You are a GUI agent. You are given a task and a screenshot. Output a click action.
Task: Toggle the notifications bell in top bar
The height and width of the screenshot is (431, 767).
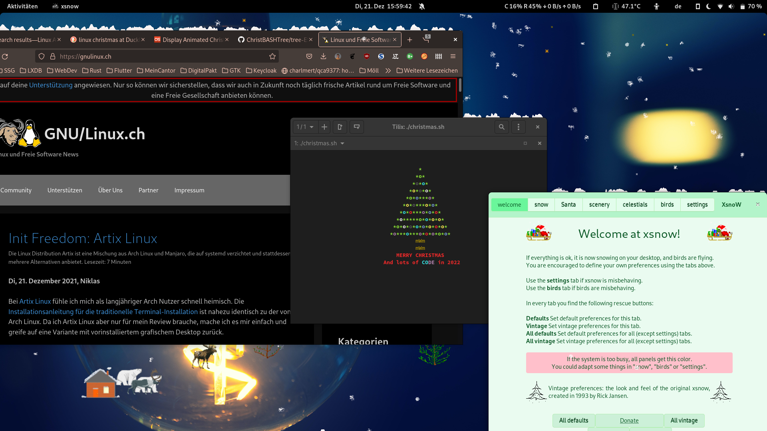click(422, 6)
